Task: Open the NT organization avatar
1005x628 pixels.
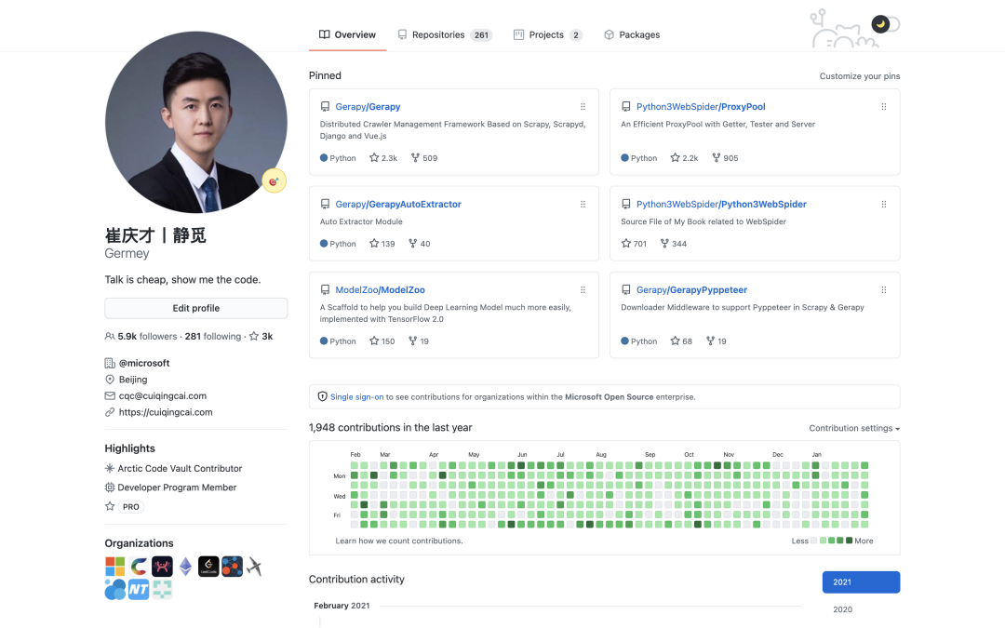Action: point(139,590)
